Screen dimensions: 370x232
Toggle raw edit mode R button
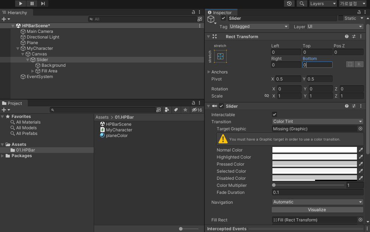(359, 64)
